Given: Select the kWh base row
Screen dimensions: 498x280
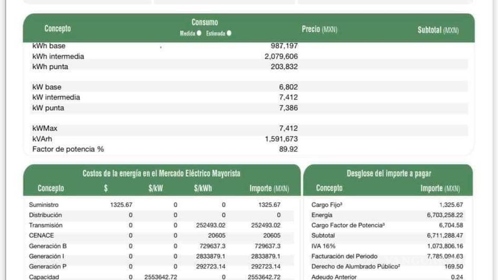Looking at the screenshot, I should (x=47, y=45).
